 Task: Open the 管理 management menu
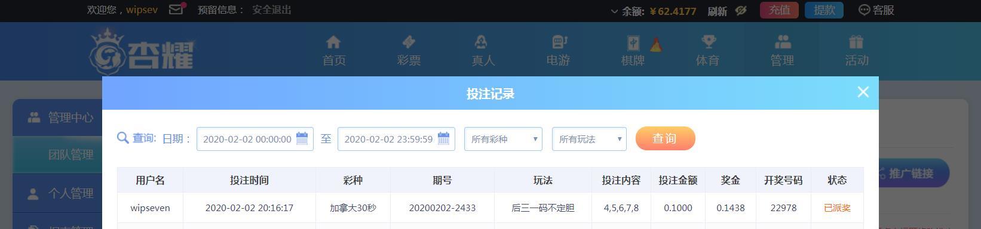[x=782, y=51]
